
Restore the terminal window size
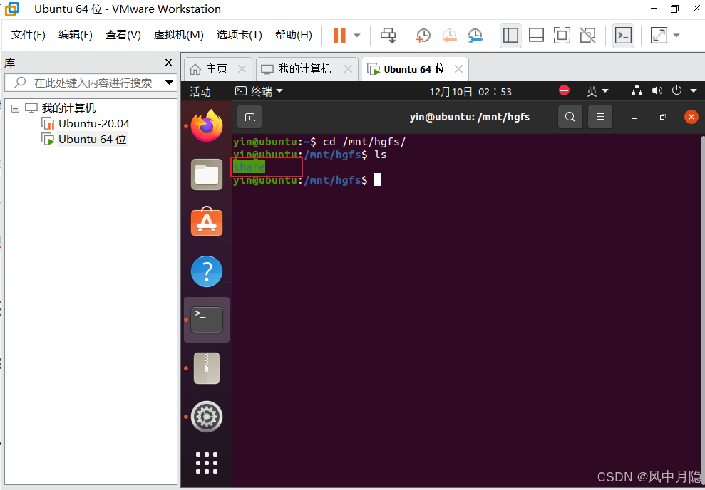(x=662, y=118)
